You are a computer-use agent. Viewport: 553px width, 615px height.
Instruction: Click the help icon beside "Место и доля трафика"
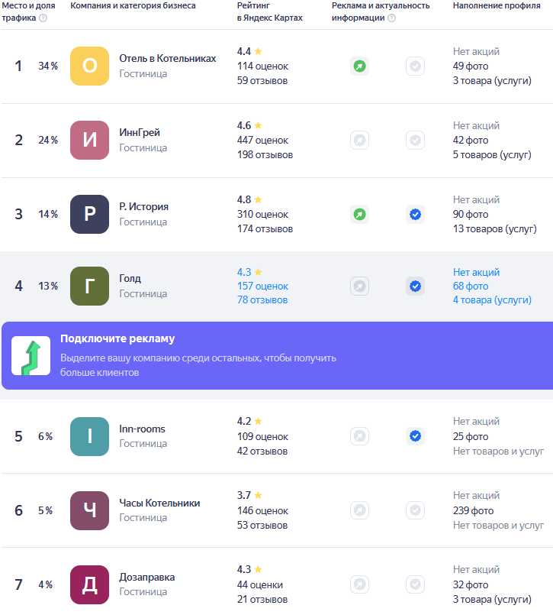43,18
